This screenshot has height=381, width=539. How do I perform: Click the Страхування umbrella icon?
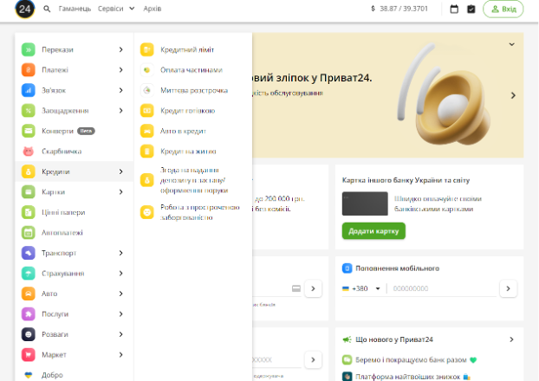(29, 273)
